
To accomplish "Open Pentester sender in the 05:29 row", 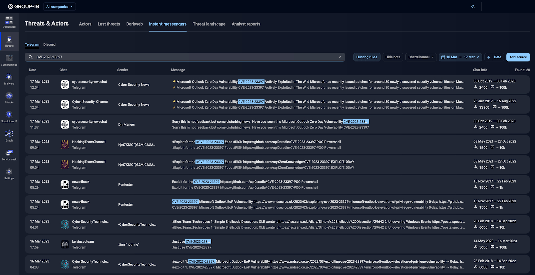I will click(x=126, y=185).
